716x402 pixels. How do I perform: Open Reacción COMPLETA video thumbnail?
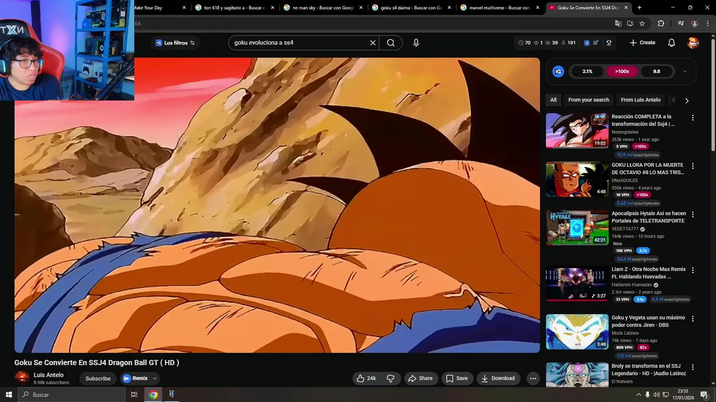click(x=577, y=131)
